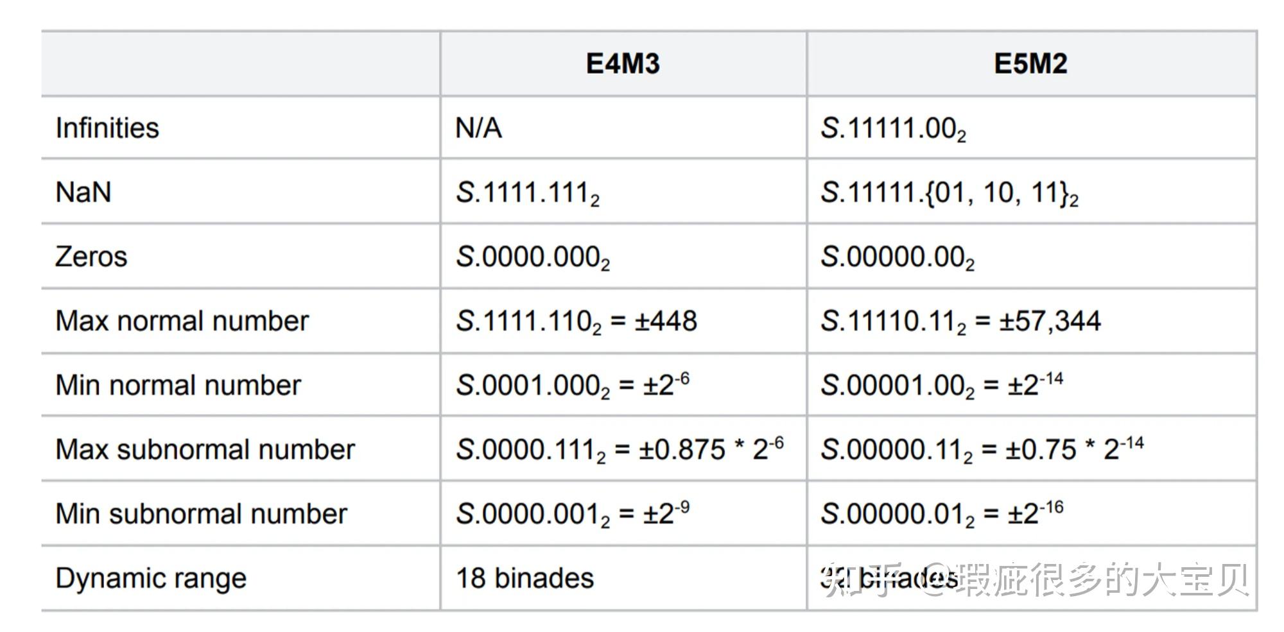The width and height of the screenshot is (1284, 632).
Task: Select the Infinities row label
Action: pos(107,128)
